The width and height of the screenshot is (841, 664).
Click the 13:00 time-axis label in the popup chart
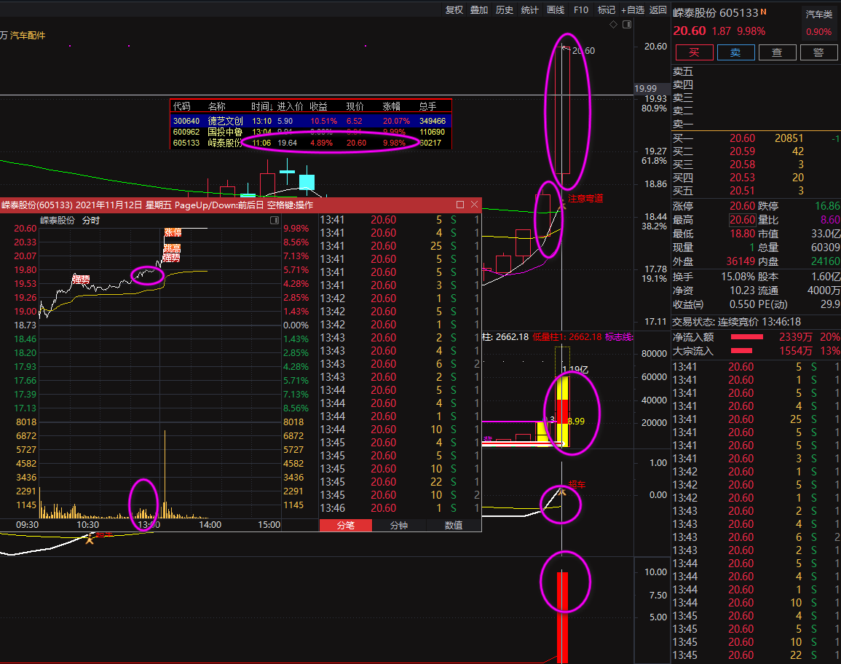tap(149, 524)
